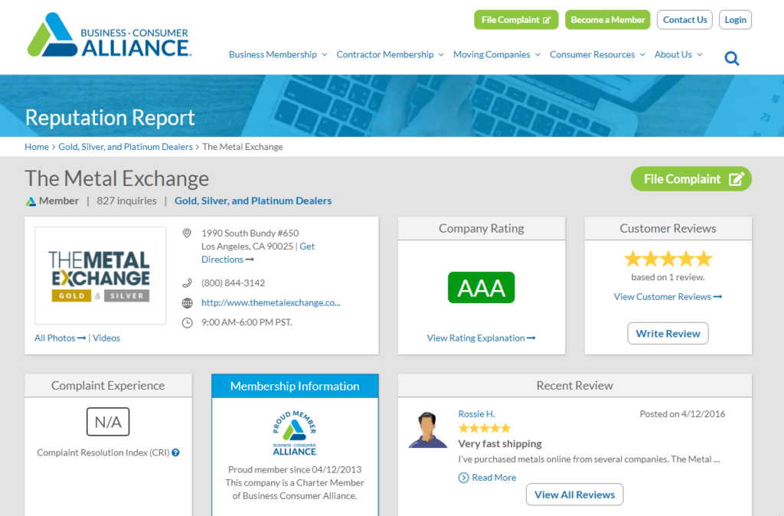Click reviewer name Rossie H.
Image resolution: width=784 pixels, height=516 pixels.
[x=476, y=414]
